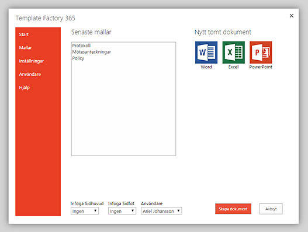Expand the Infoga Sidhuvud dropdown

[x=85, y=211]
